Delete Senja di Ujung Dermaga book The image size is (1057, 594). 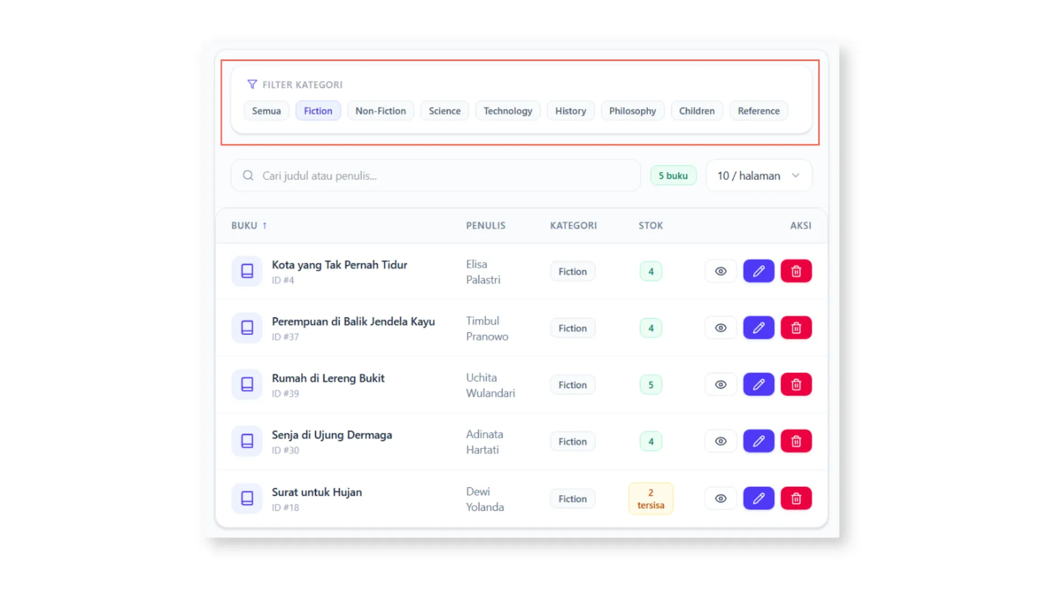796,441
